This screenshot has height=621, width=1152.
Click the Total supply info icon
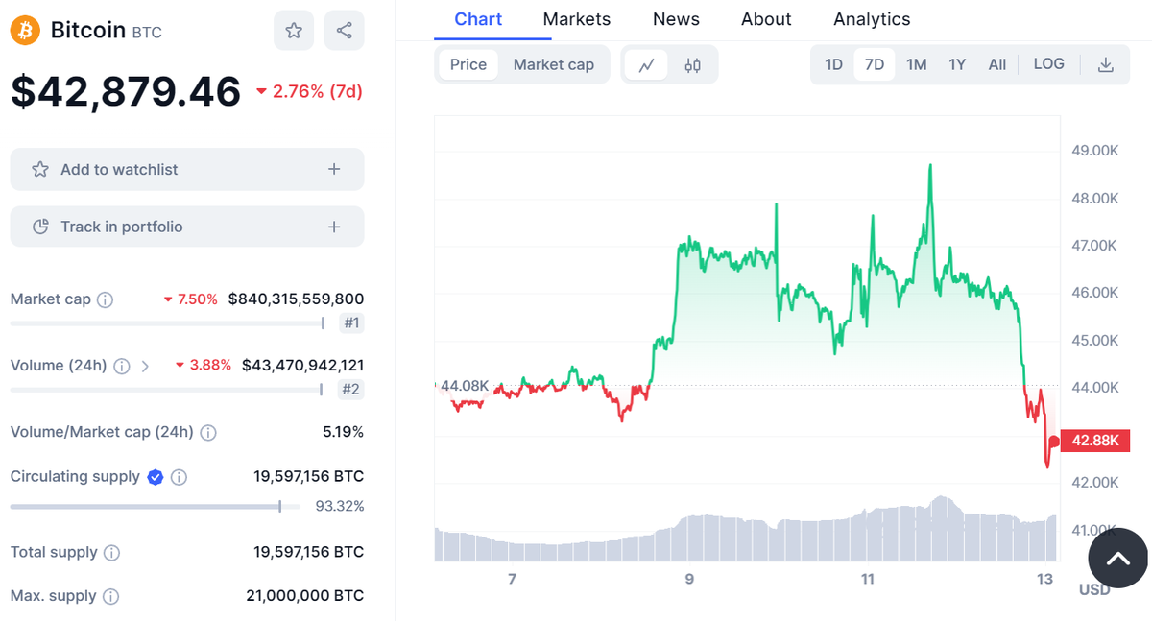click(x=111, y=553)
